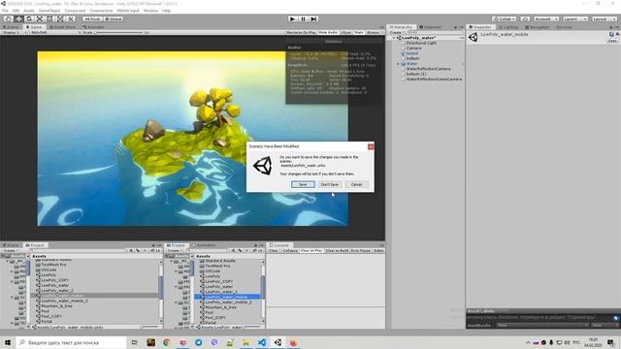Toggle Clear on Build in Console

[x=337, y=250]
